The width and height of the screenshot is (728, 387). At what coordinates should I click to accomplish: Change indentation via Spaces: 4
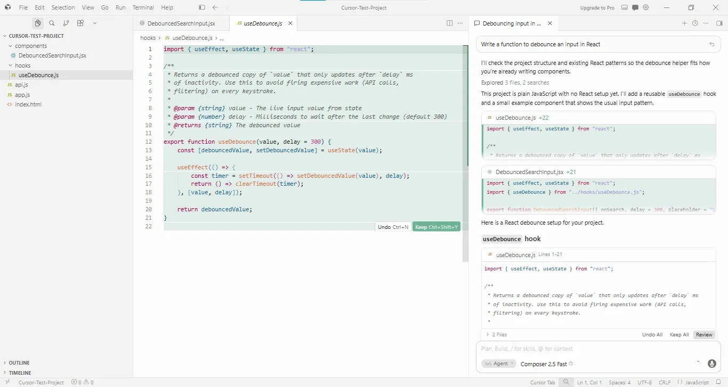619,382
